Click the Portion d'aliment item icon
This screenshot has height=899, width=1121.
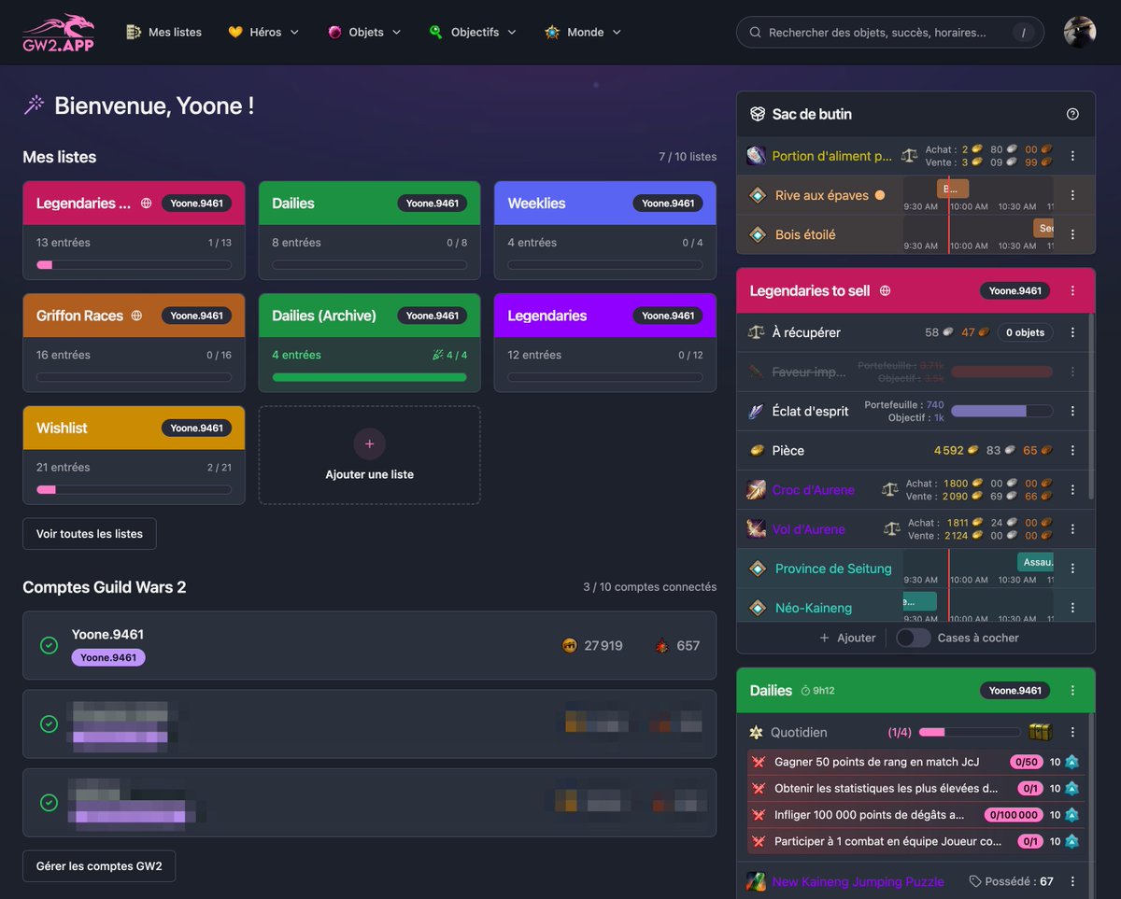coord(757,156)
